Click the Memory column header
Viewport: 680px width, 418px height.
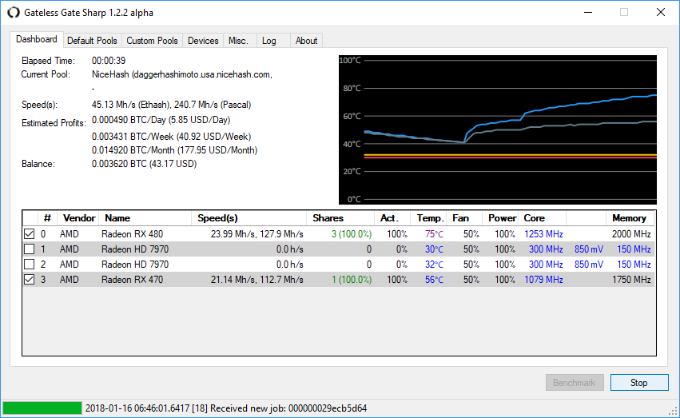click(629, 218)
